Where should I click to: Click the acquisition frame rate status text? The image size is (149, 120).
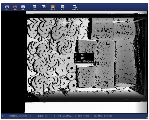[18, 116]
